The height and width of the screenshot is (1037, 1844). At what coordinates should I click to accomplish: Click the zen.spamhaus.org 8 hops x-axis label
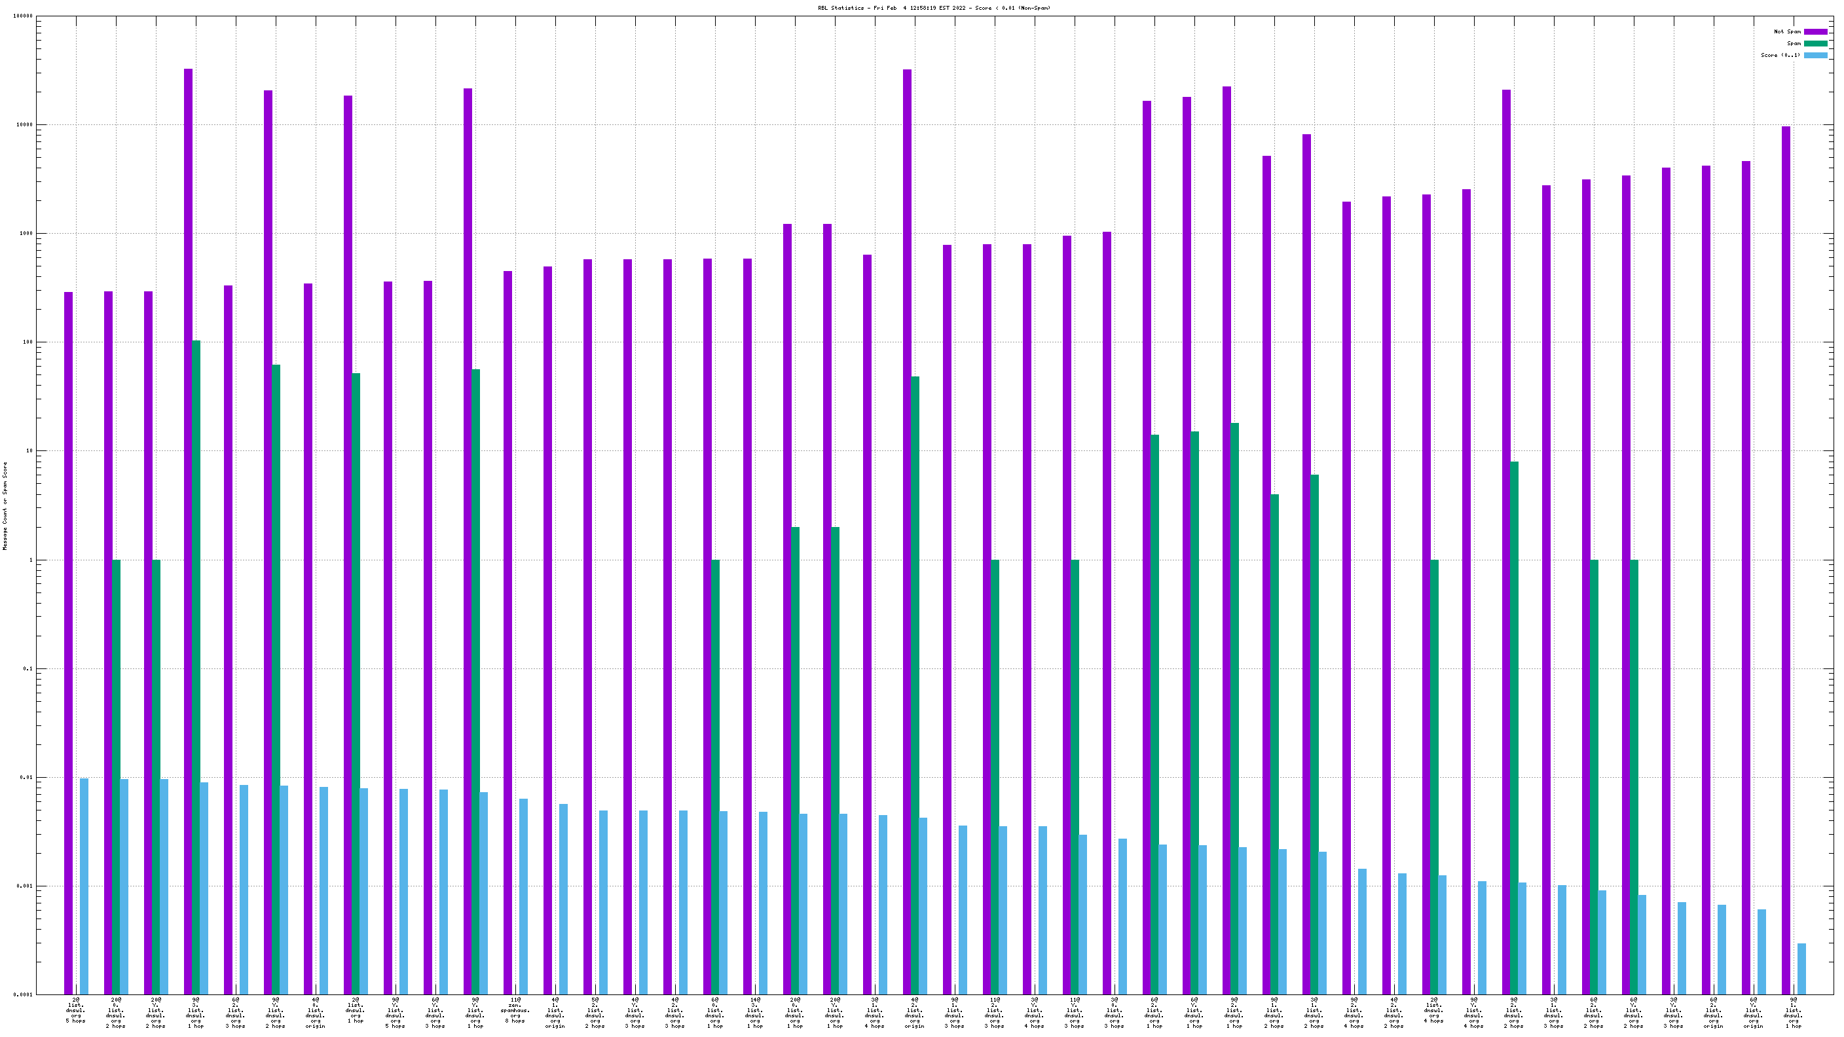point(515,1010)
